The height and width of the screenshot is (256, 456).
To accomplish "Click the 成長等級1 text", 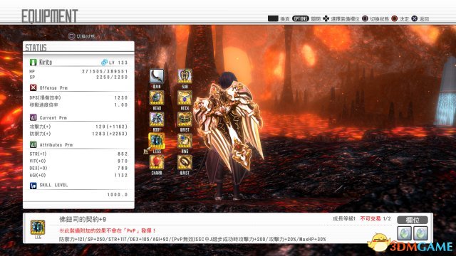I will coord(344,218).
